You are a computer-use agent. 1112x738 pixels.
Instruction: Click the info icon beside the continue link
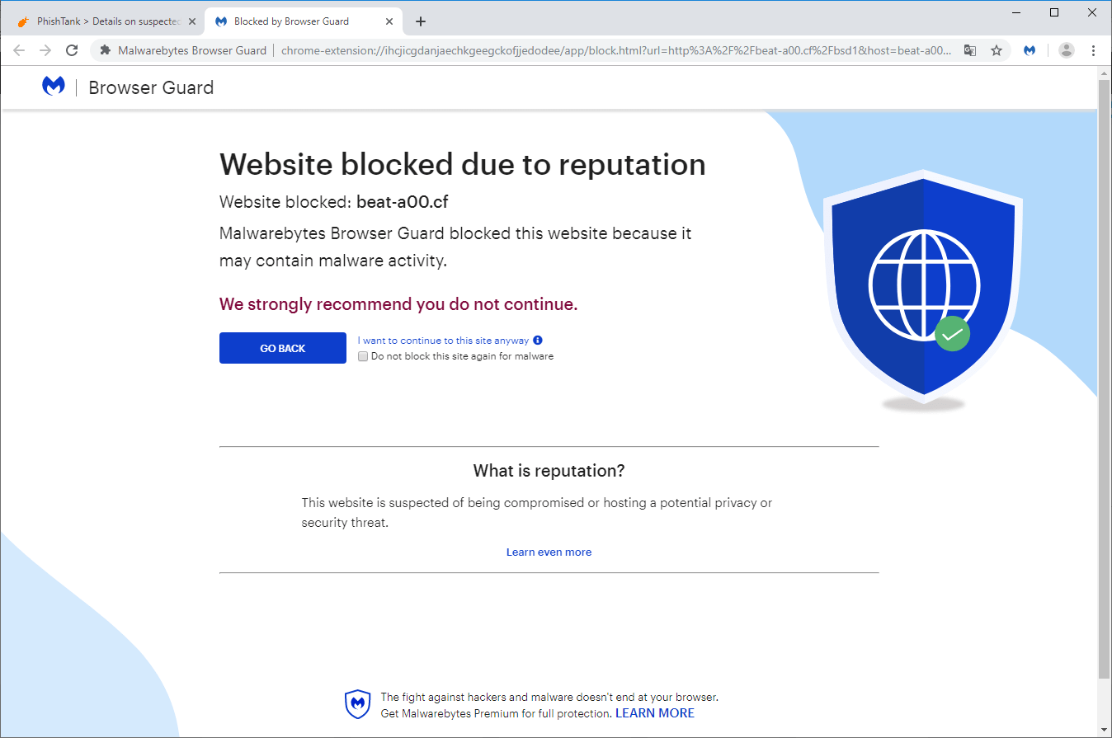click(x=537, y=340)
